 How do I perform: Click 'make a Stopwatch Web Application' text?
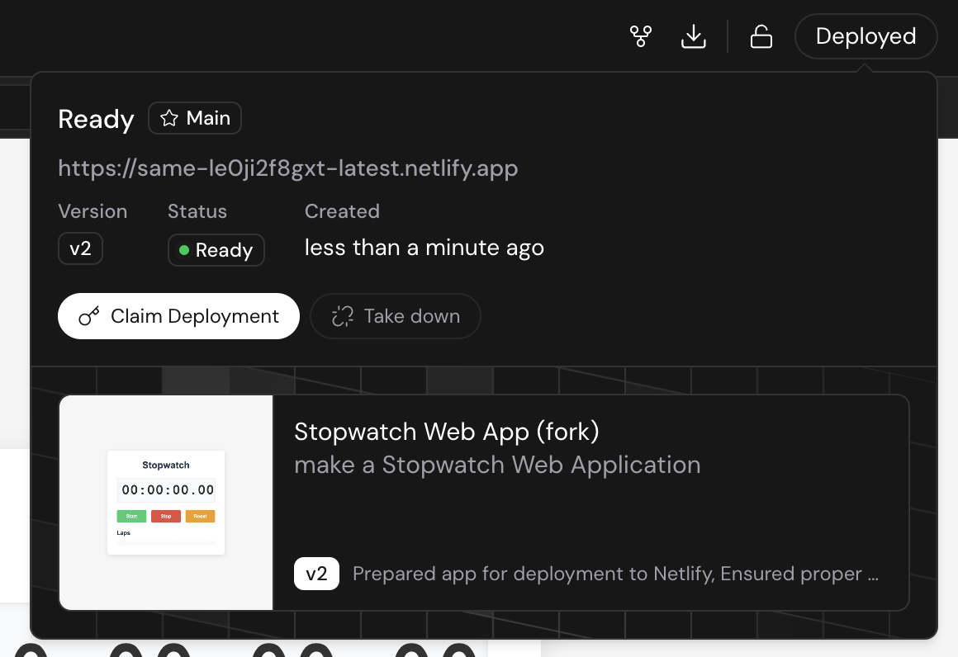point(497,466)
